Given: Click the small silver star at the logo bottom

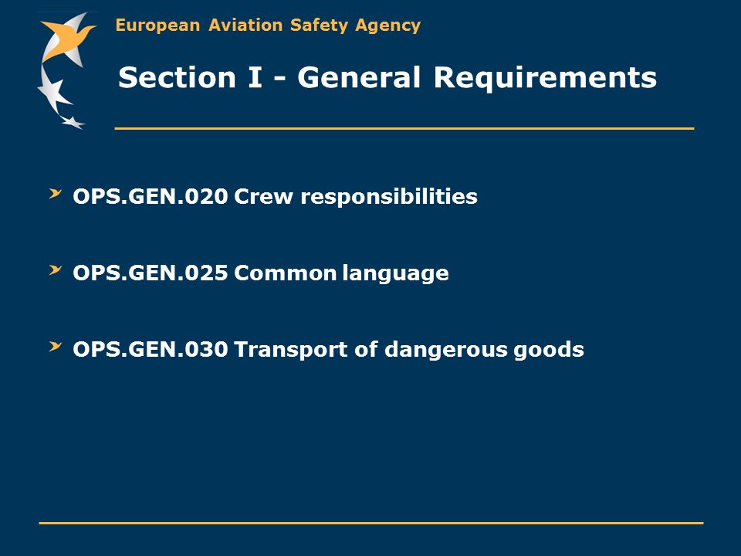Looking at the screenshot, I should click(73, 122).
